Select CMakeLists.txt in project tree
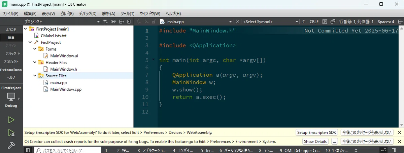Screen dimensions: 404x153 (54, 36)
